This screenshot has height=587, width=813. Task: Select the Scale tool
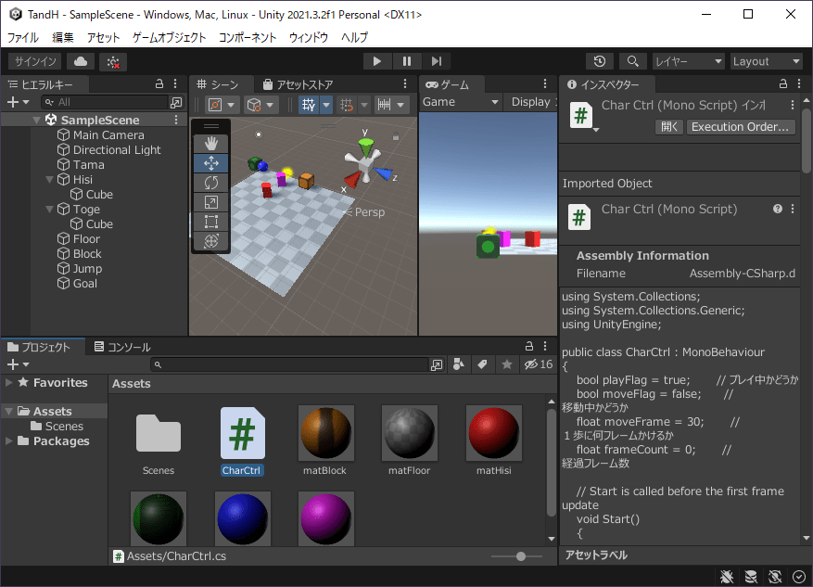211,202
